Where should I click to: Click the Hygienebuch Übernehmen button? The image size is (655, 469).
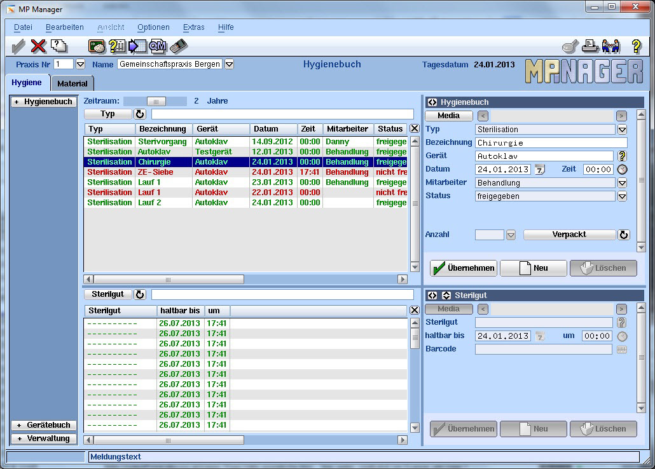tap(463, 268)
